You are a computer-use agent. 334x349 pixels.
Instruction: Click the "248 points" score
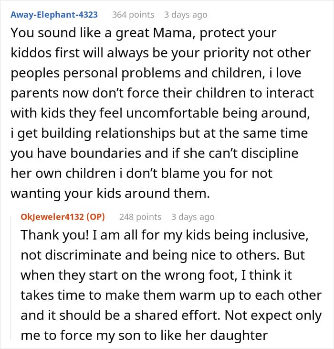[140, 217]
